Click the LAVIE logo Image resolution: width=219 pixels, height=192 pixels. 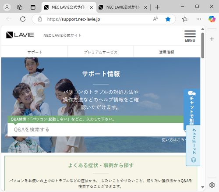20,35
